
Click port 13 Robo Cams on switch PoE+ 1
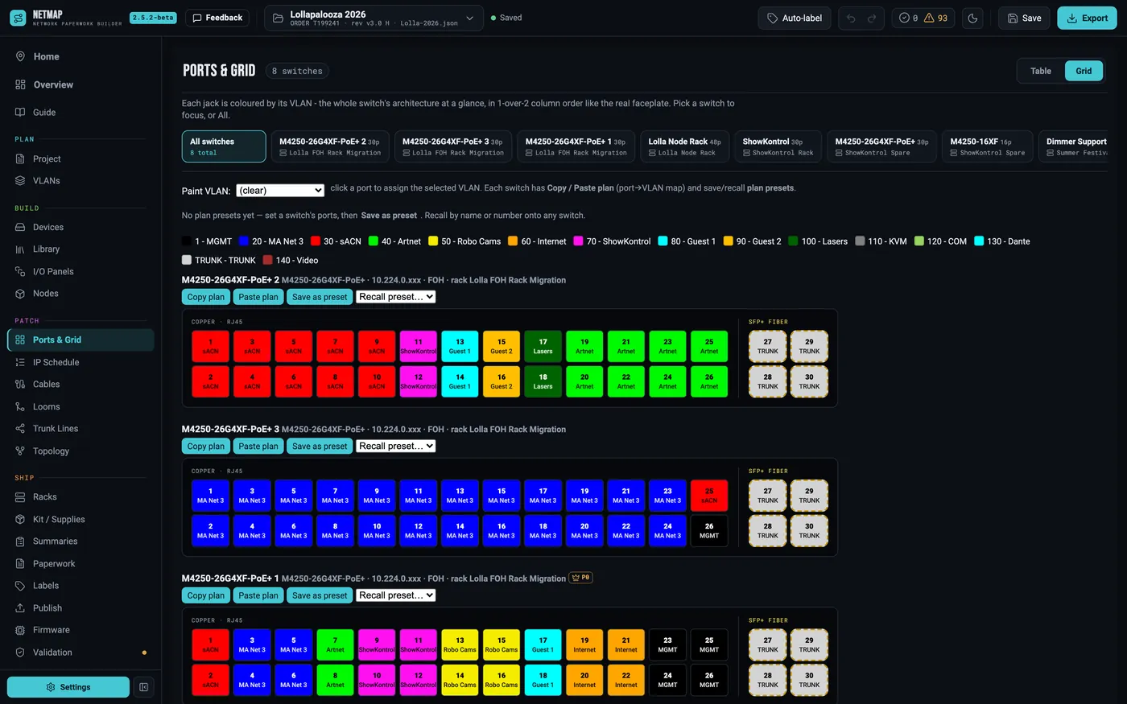point(460,645)
